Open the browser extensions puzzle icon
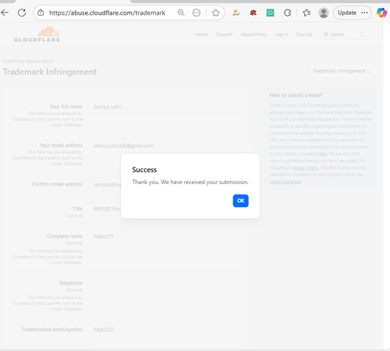The width and height of the screenshot is (390, 351). (x=287, y=12)
